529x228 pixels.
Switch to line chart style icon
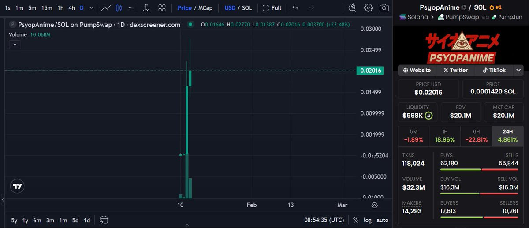pyautogui.click(x=106, y=8)
